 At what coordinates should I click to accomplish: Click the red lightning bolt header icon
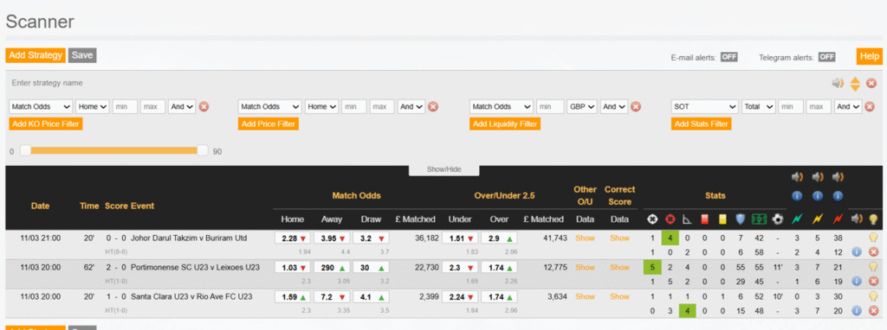tap(838, 219)
